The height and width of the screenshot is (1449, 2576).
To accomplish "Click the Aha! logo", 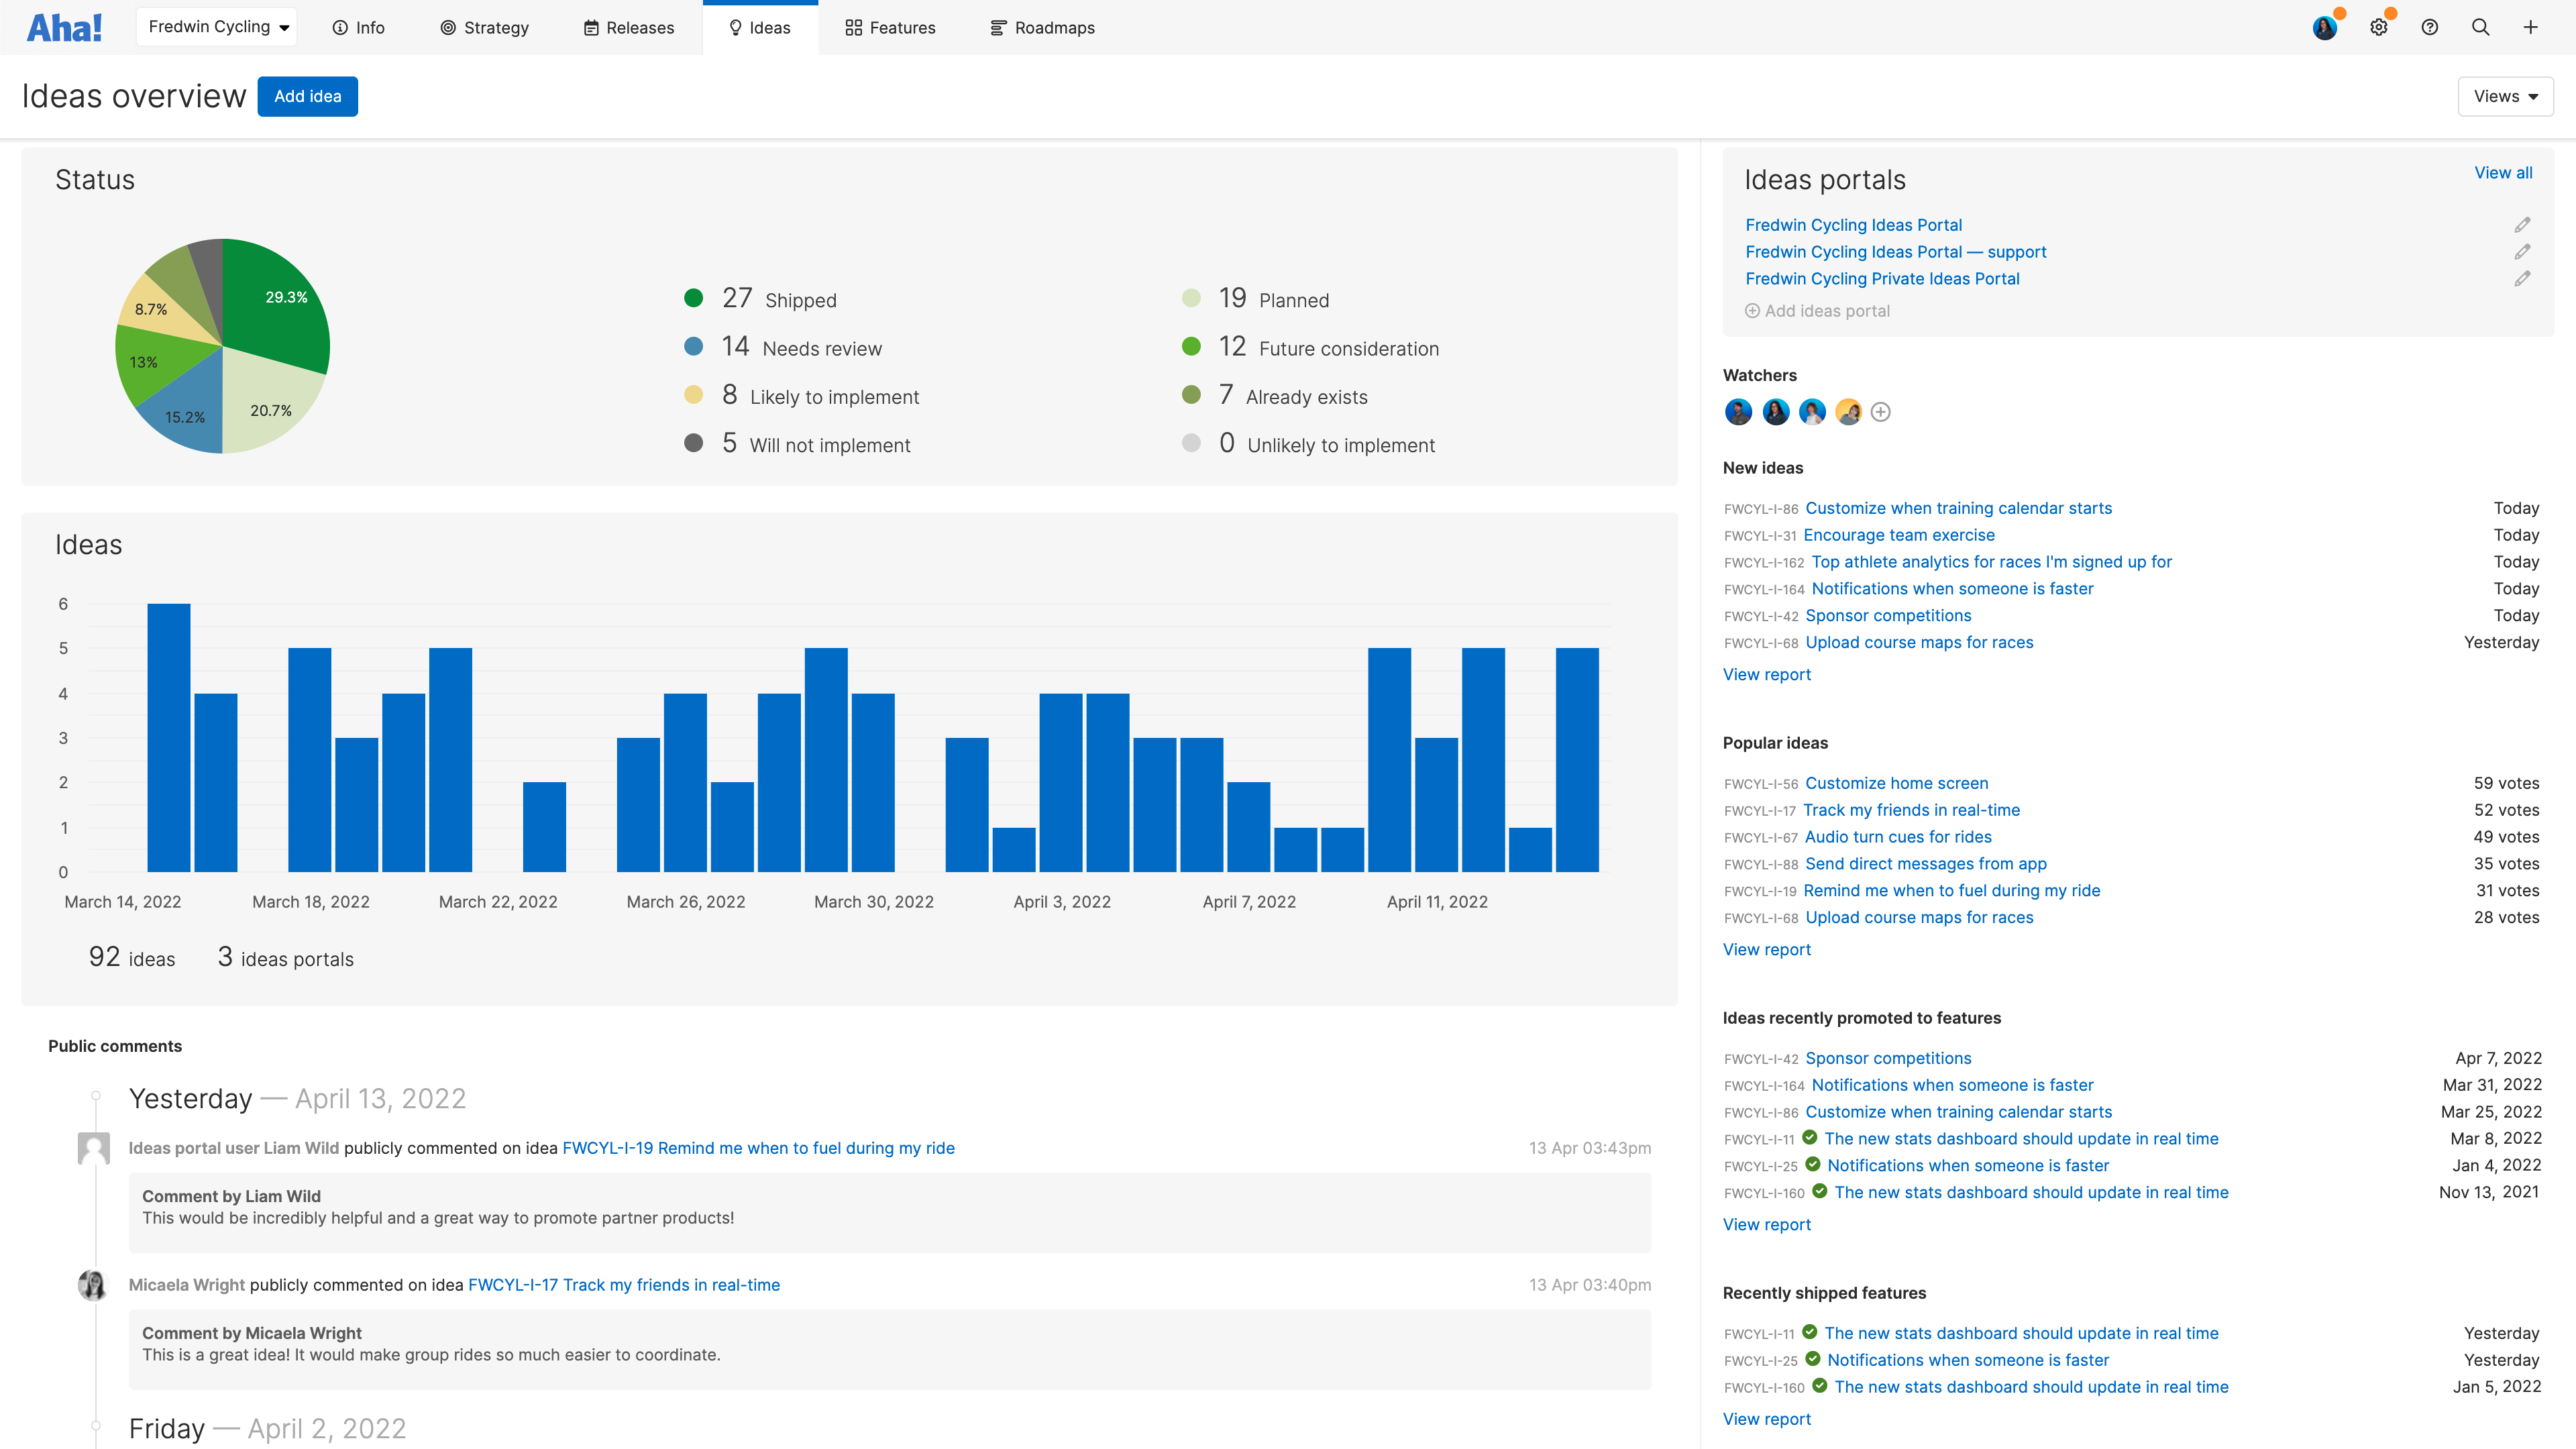I will pyautogui.click(x=64, y=27).
